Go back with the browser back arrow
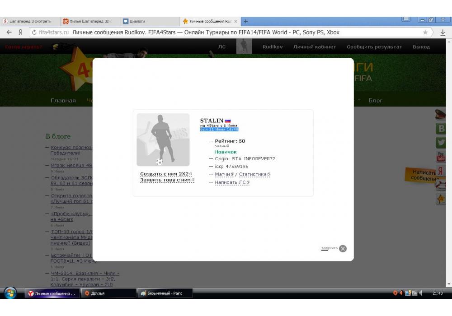Screen dimensions: 452x316 coord(9,32)
